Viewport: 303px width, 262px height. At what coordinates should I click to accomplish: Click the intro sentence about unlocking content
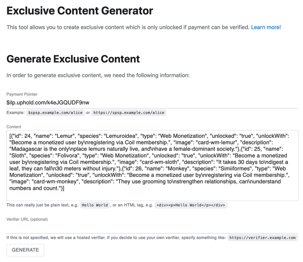coord(127,27)
